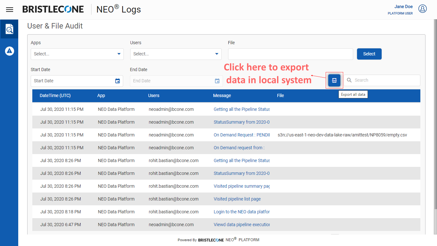Click the vertical page scrollbar thumb
437x246 pixels.
pyautogui.click(x=435, y=221)
